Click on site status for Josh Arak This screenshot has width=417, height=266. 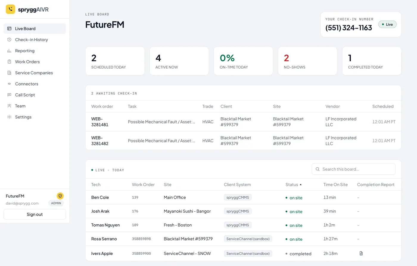click(x=294, y=211)
